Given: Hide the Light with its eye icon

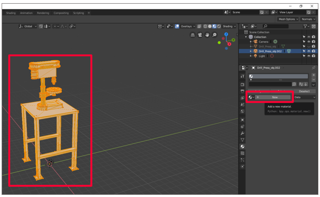Looking at the screenshot, I should coord(309,56).
